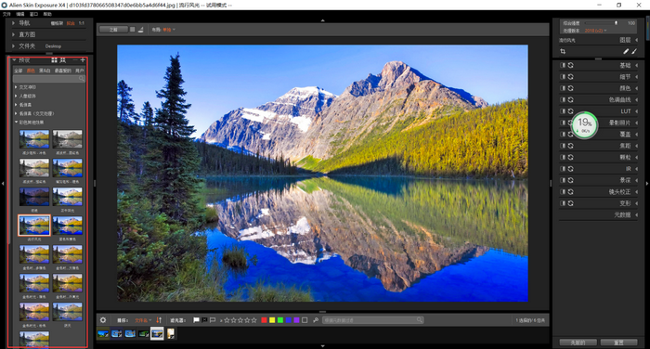Select the crop tool icon
Screen dimensions: 650x349
(x=563, y=51)
